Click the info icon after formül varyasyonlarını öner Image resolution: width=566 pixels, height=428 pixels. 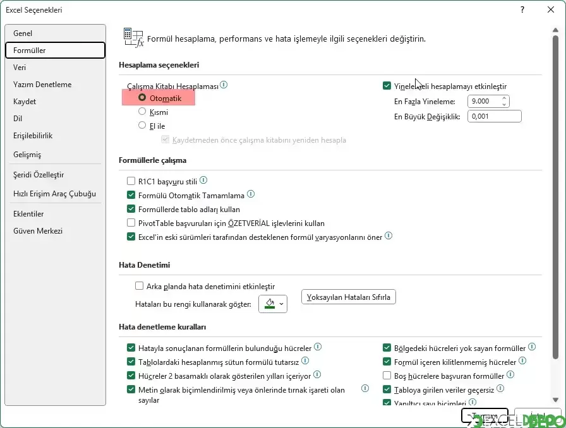(388, 235)
